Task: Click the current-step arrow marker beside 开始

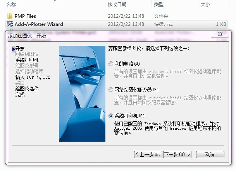Action: point(14,49)
